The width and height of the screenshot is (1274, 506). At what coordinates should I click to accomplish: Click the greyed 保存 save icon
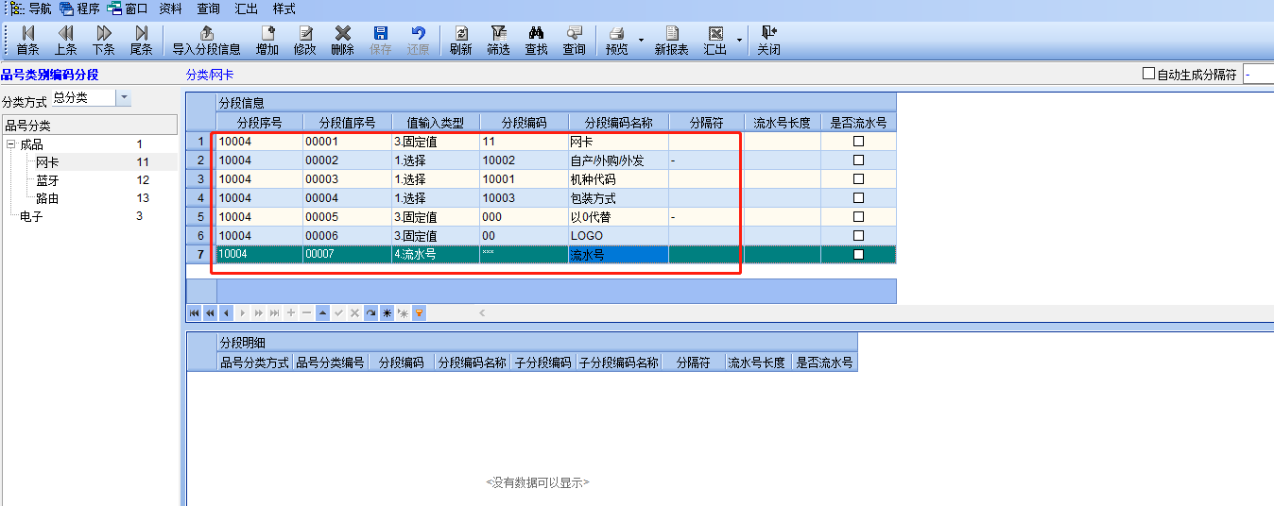(x=381, y=41)
